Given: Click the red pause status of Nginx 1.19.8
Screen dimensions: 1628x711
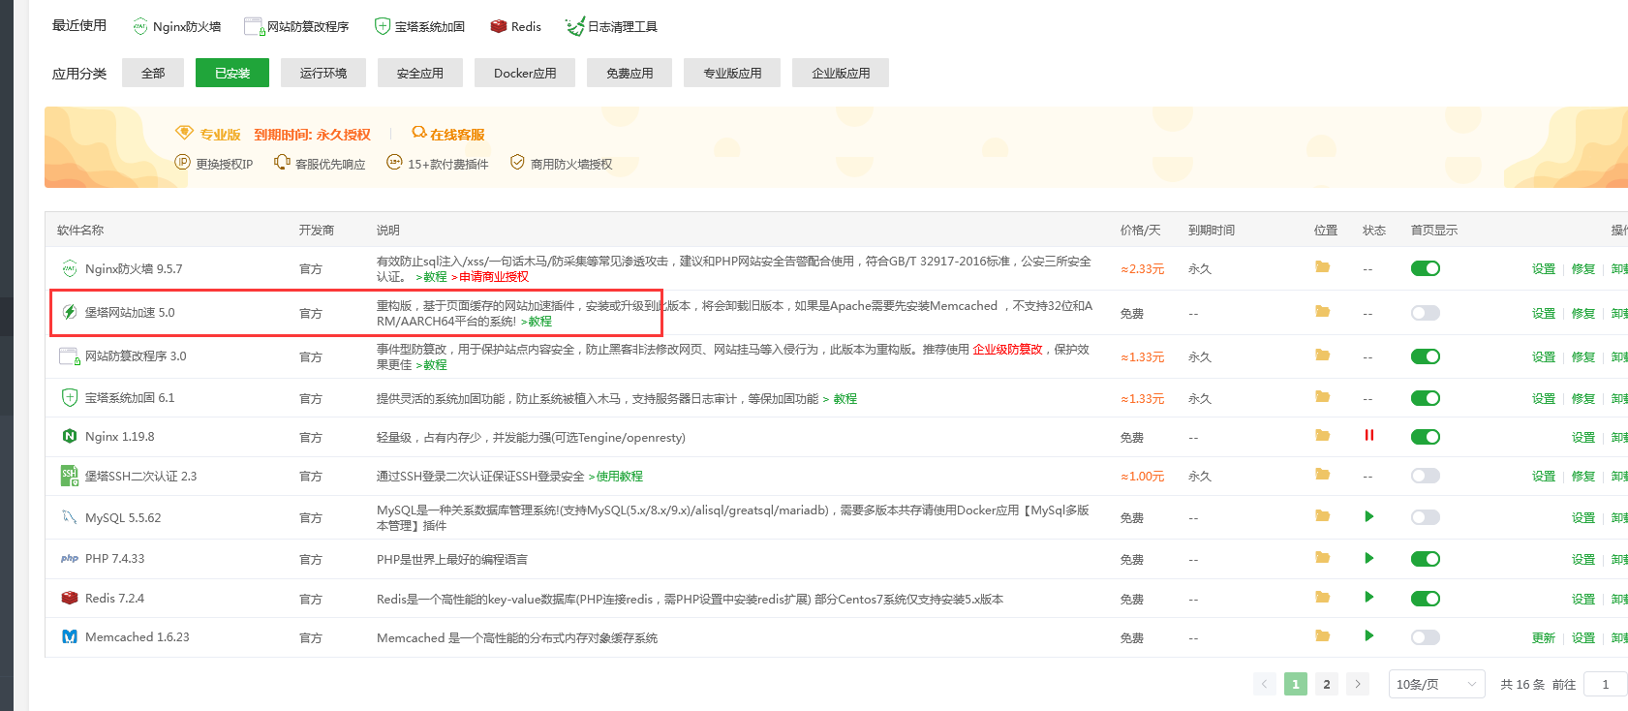Looking at the screenshot, I should (x=1369, y=435).
